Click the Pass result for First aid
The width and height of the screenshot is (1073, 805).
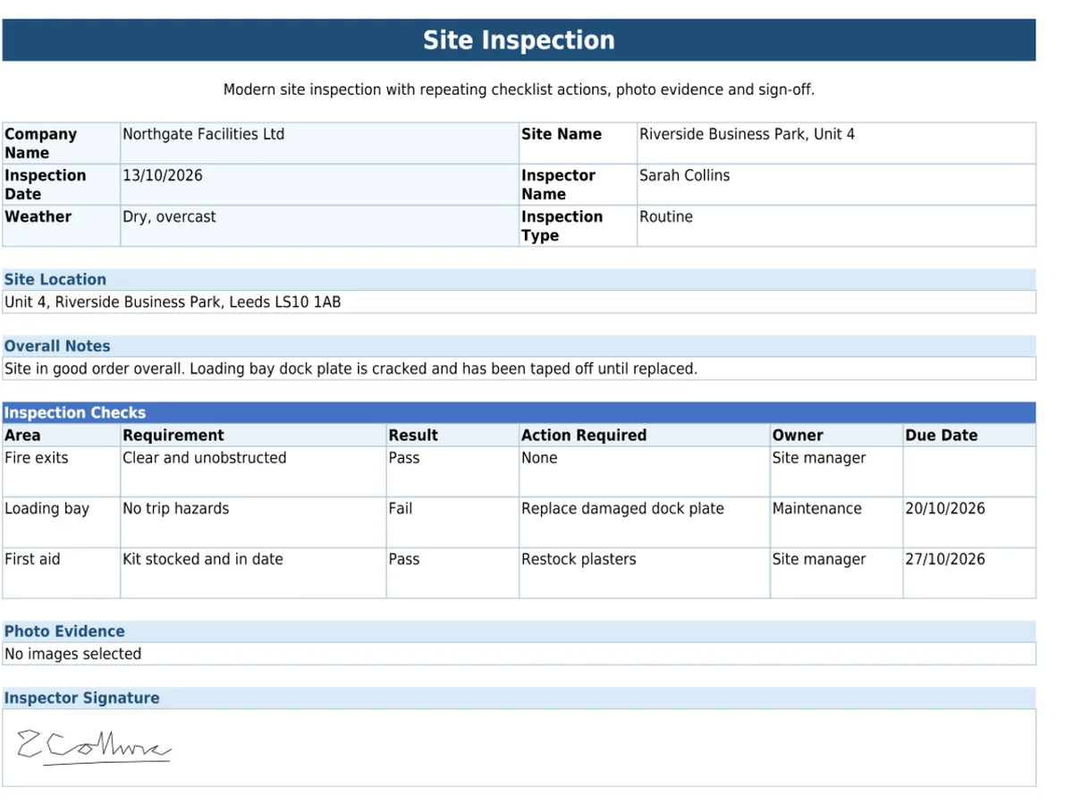(x=452, y=573)
